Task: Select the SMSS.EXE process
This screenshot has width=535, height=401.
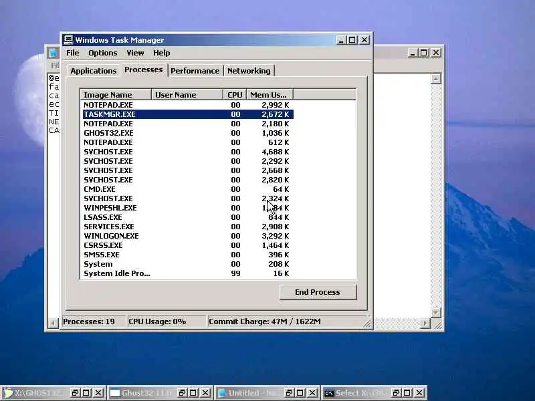Action: pyautogui.click(x=187, y=255)
